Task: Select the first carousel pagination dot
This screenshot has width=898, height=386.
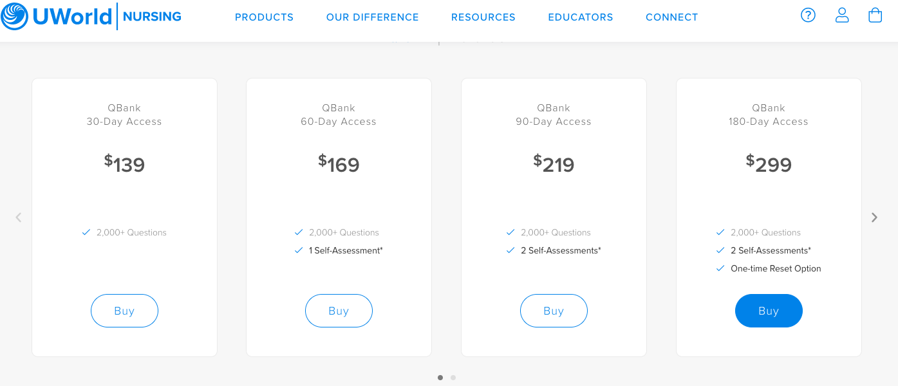Action: [440, 378]
